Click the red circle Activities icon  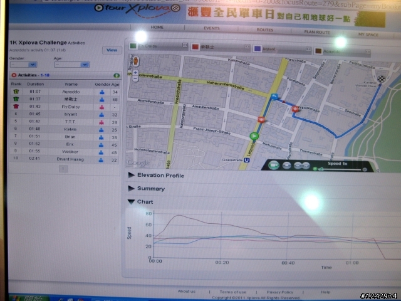(14, 75)
